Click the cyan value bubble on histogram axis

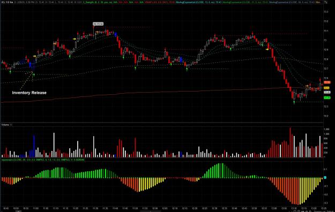[325, 177]
